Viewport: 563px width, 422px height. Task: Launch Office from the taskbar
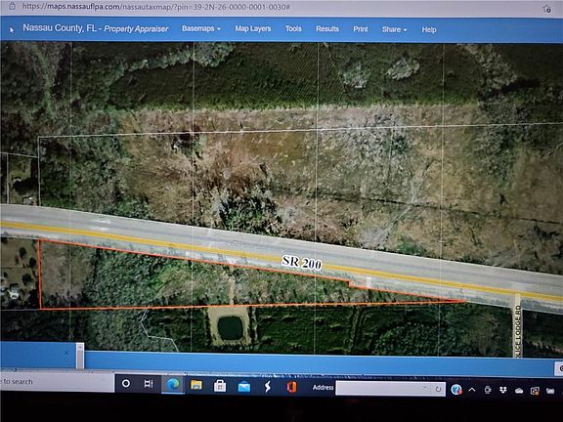tap(291, 387)
